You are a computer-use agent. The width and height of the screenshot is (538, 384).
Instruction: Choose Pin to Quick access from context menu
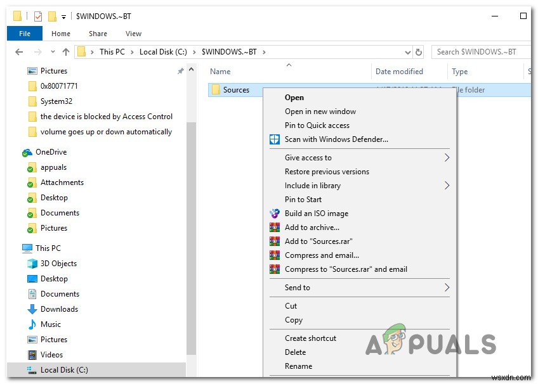318,125
